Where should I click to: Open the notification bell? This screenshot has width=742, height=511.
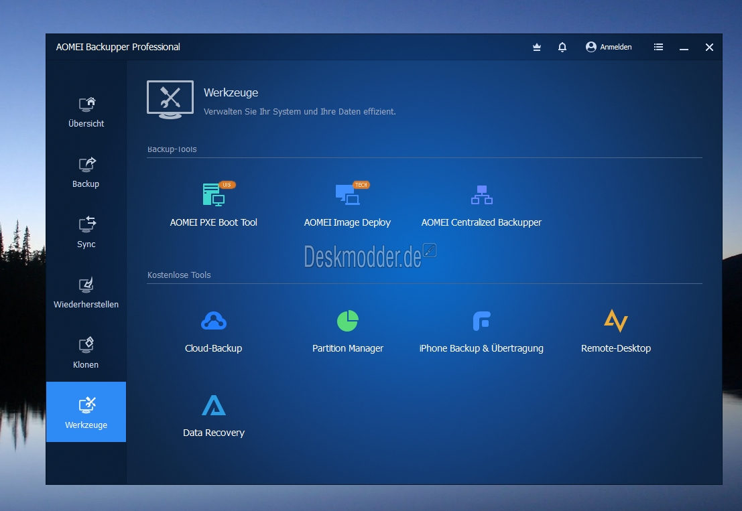coord(562,48)
